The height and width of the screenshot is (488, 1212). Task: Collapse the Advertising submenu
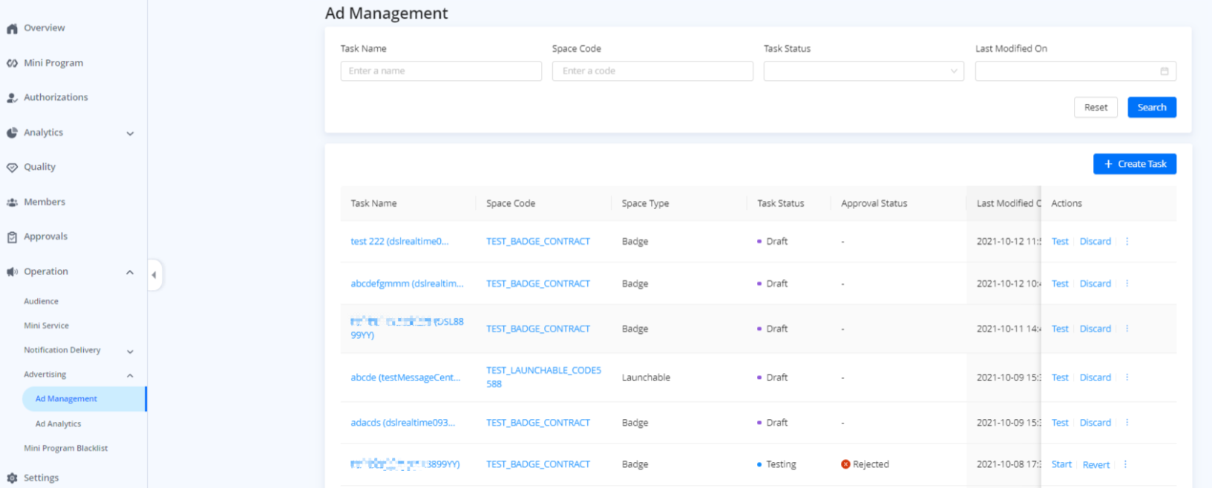pos(130,375)
